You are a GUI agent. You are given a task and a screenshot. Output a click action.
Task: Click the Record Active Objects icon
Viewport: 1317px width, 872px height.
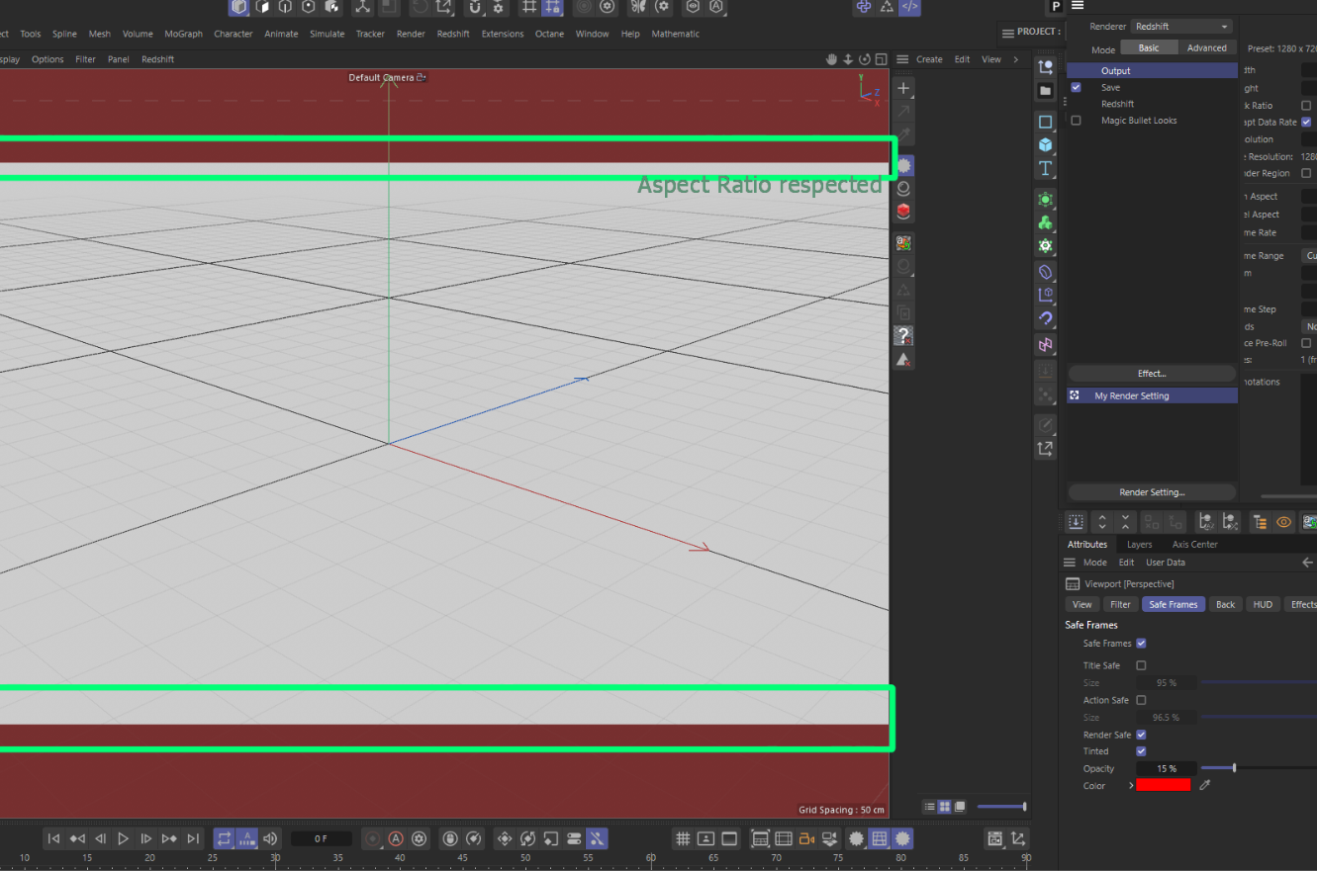(373, 838)
